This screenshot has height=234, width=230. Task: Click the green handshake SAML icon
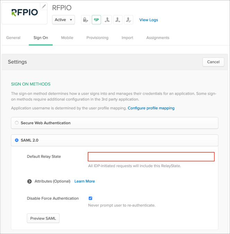96,20
